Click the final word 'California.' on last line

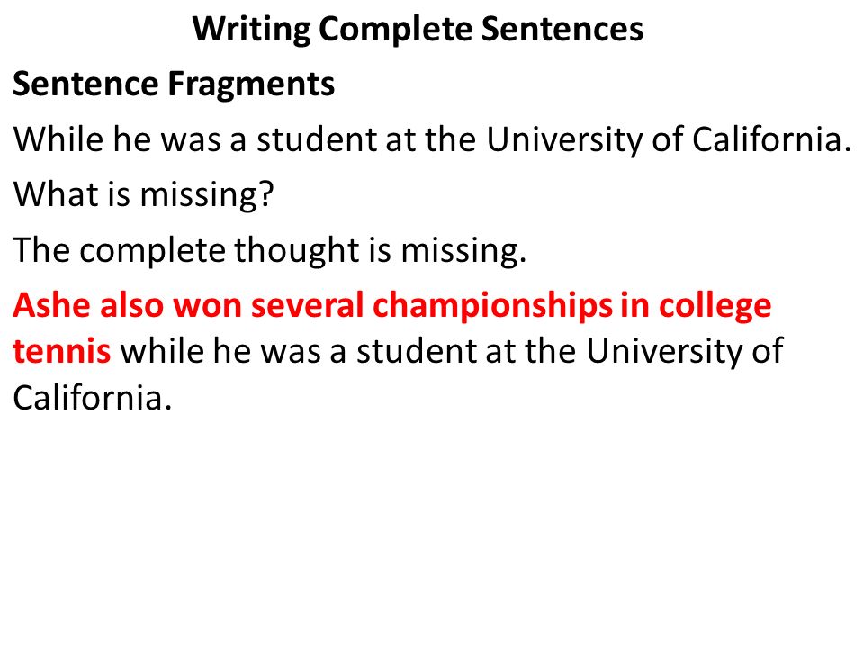tap(93, 397)
